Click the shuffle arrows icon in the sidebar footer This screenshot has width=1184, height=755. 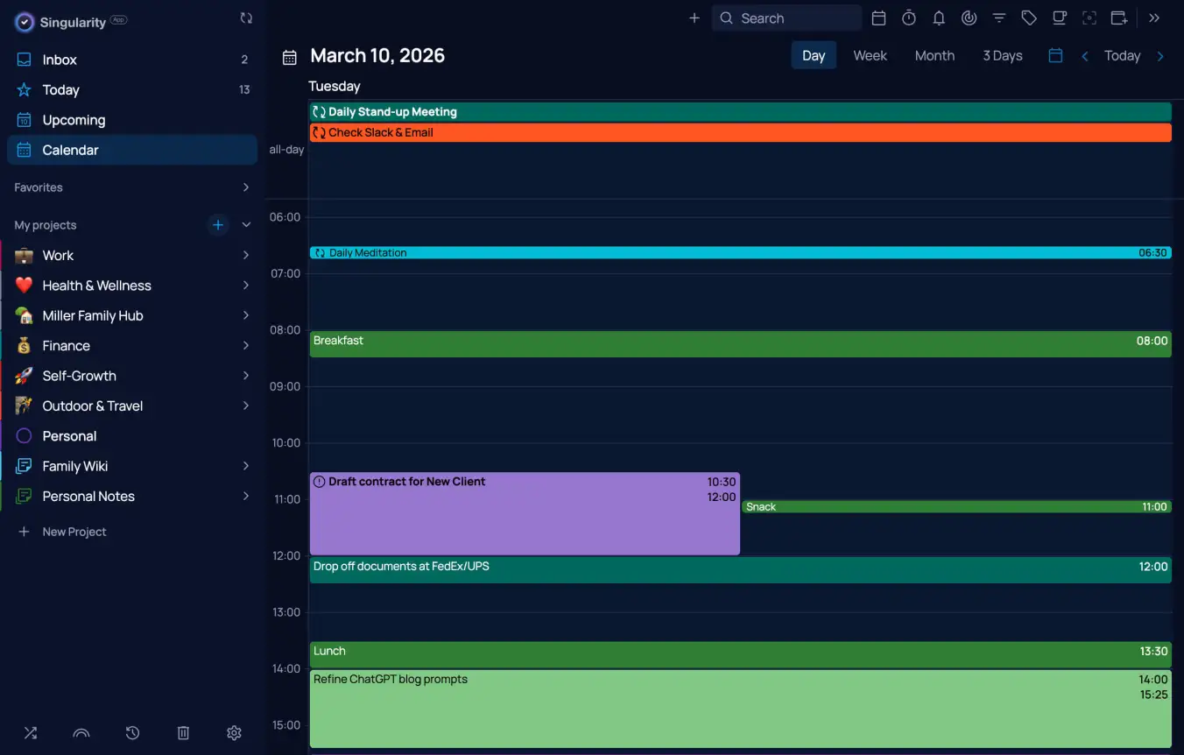[x=31, y=733]
